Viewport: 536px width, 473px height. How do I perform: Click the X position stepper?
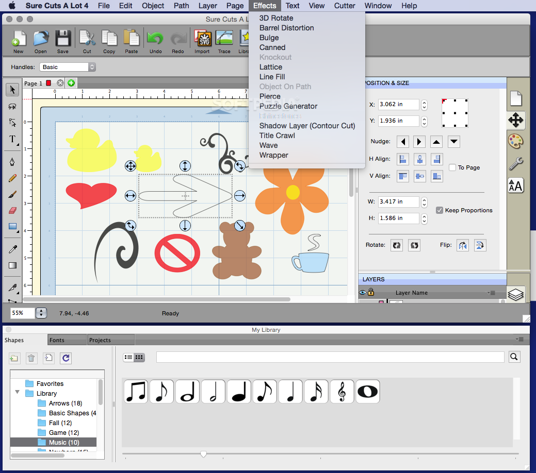[x=424, y=105]
